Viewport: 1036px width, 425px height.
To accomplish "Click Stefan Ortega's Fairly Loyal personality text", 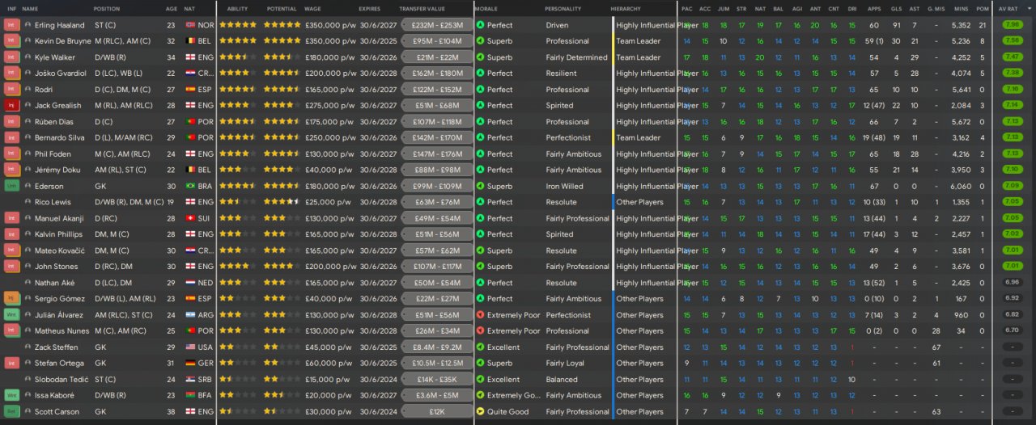I will 565,363.
